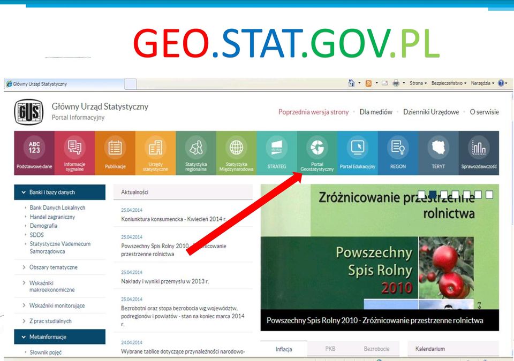Open the TERYT map tile
Image resolution: width=514 pixels, height=361 pixels.
(x=439, y=153)
